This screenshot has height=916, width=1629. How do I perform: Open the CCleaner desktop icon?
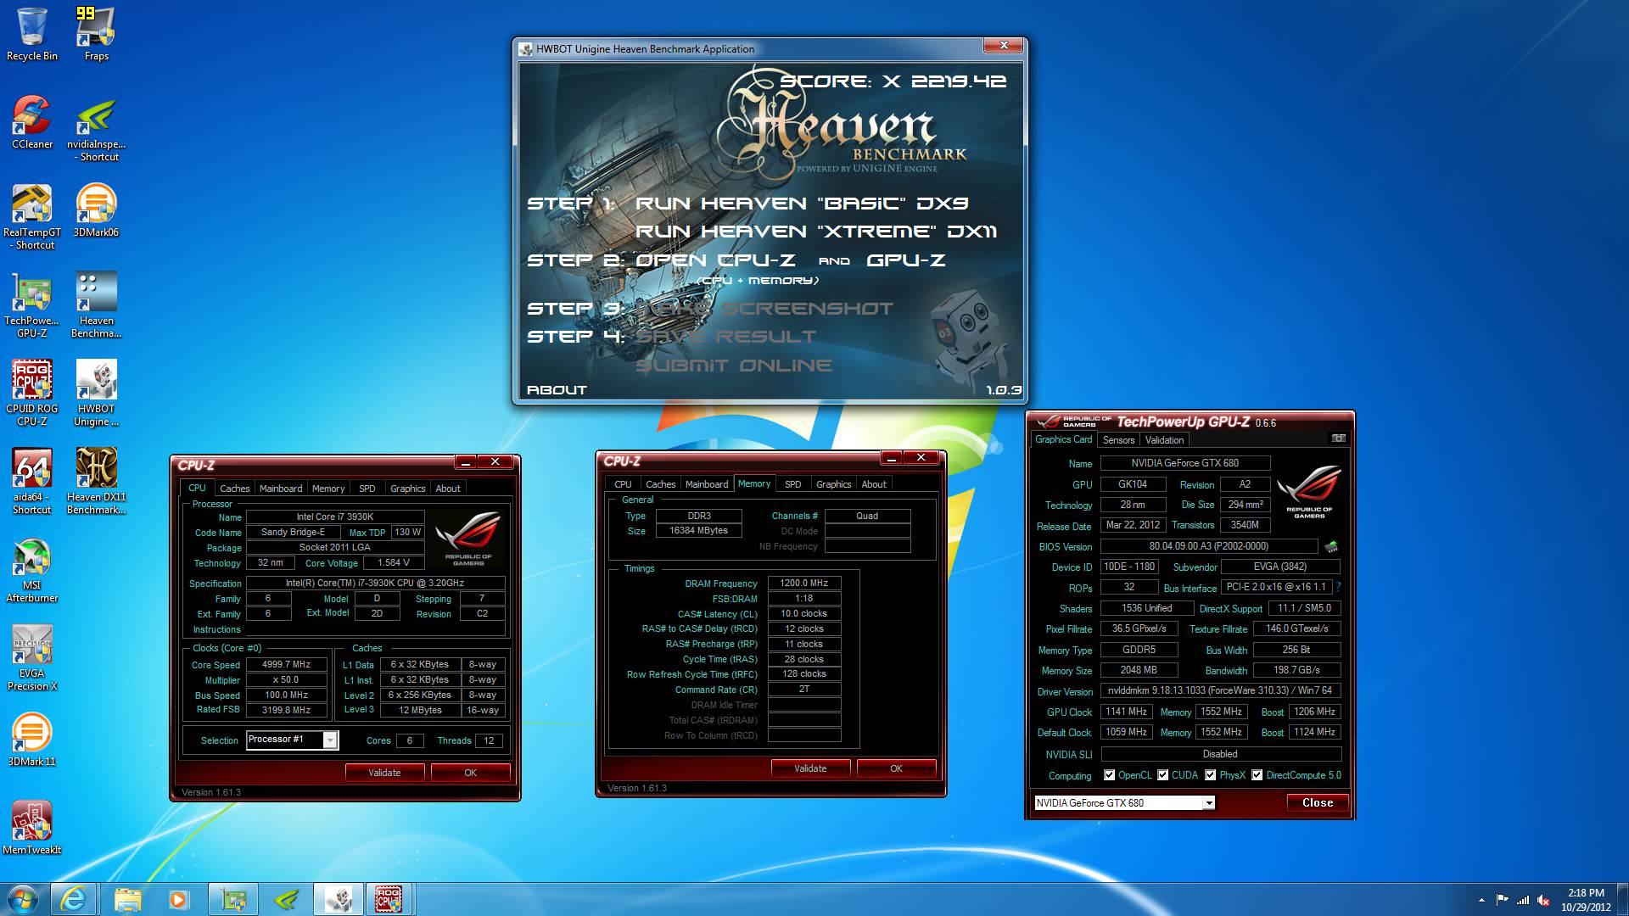32,122
